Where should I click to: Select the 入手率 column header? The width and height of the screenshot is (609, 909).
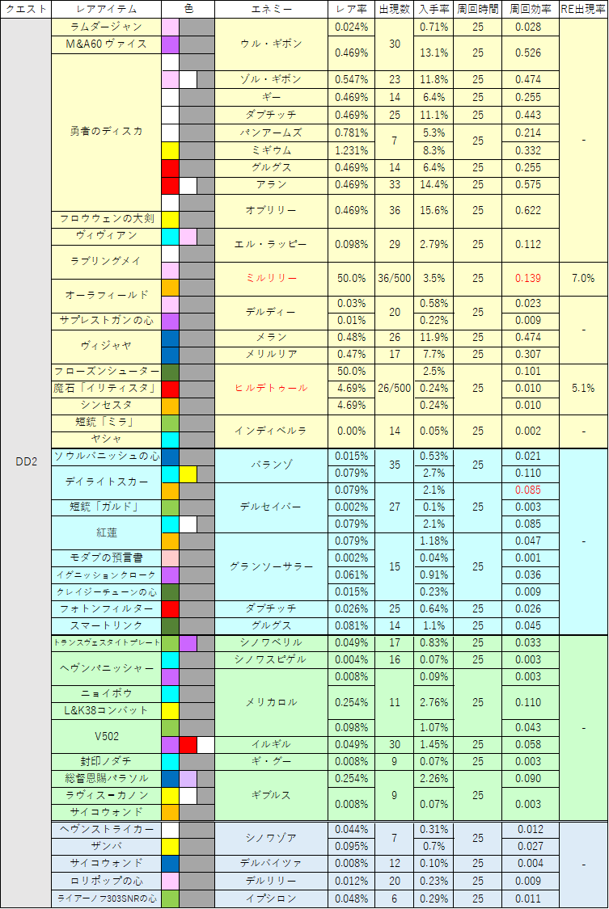click(x=433, y=9)
